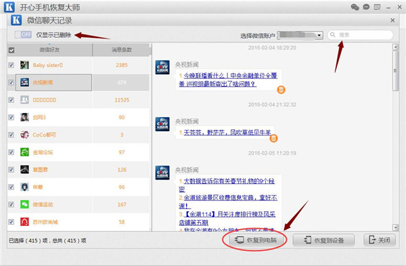Open the chat bubble icon in title bar
This screenshot has height=266, width=406.
pos(366,7)
